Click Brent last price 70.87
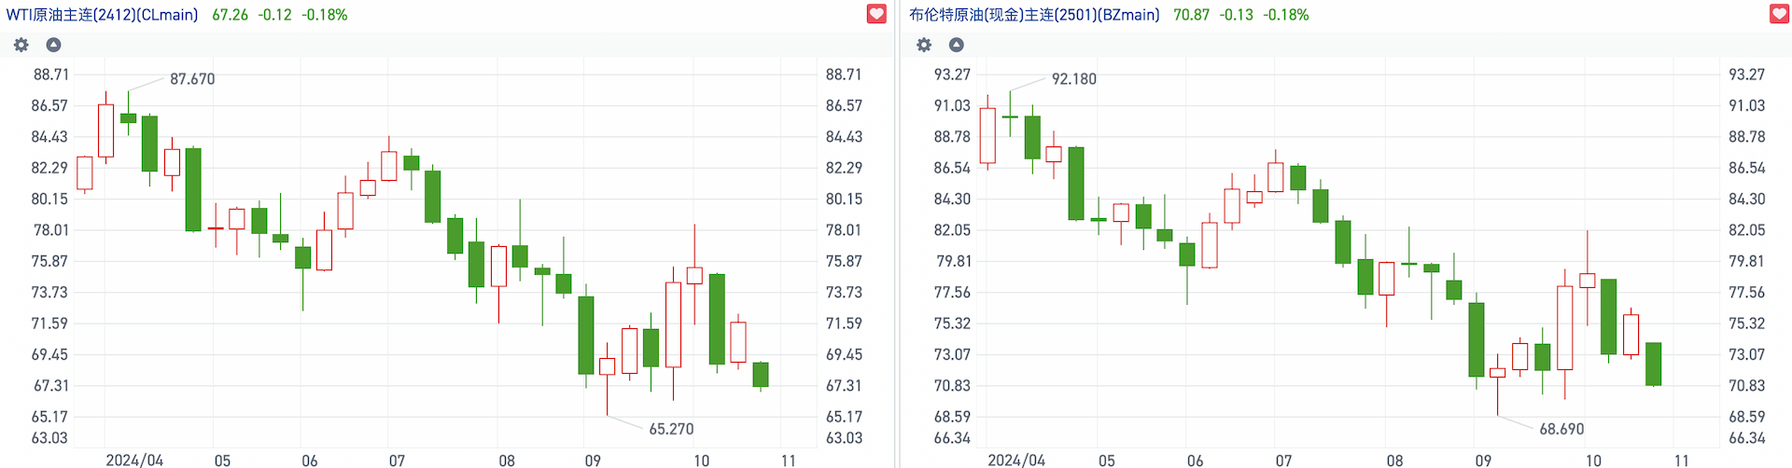Screen dimensions: 1792x468 tap(1191, 15)
